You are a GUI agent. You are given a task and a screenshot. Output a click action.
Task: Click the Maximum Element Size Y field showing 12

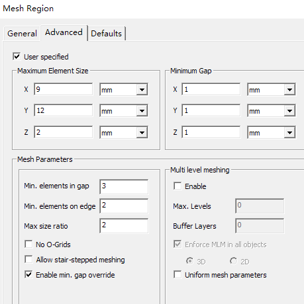(x=64, y=110)
